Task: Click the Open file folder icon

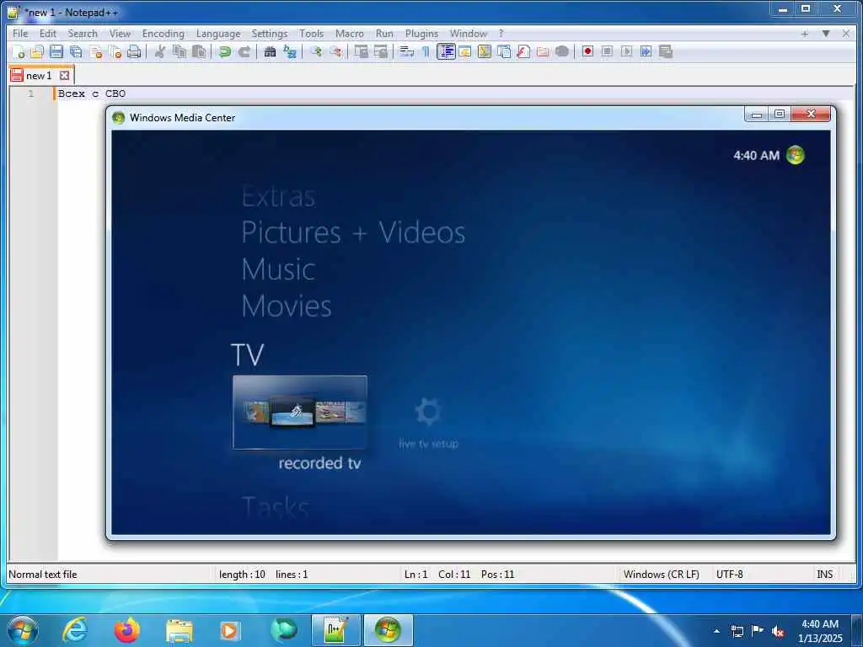Action: click(x=37, y=51)
